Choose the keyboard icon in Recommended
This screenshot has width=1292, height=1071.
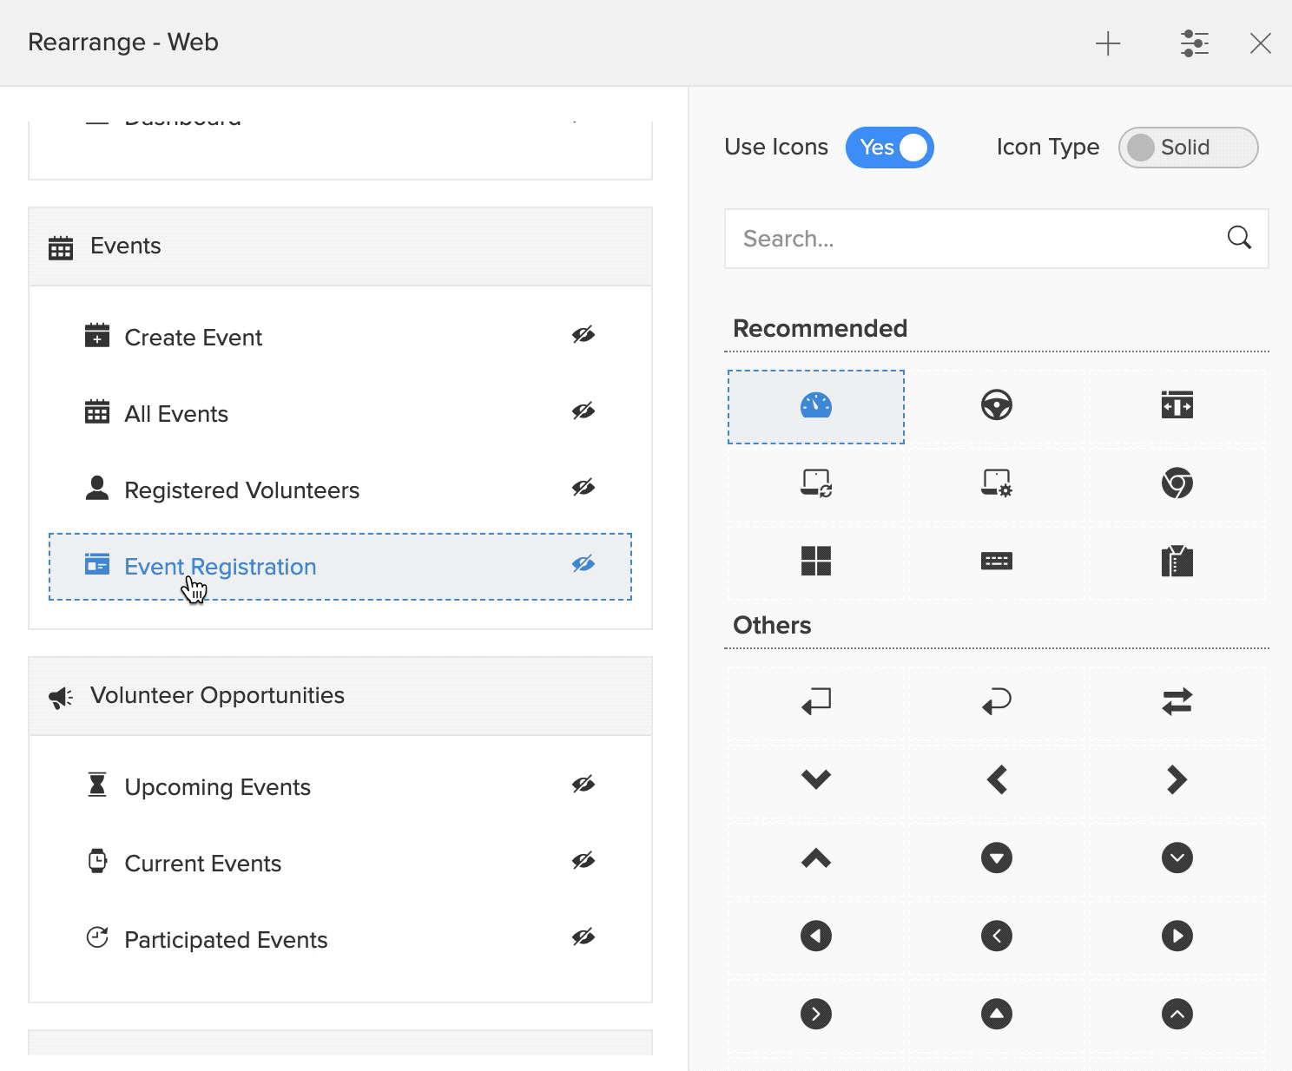click(x=996, y=562)
